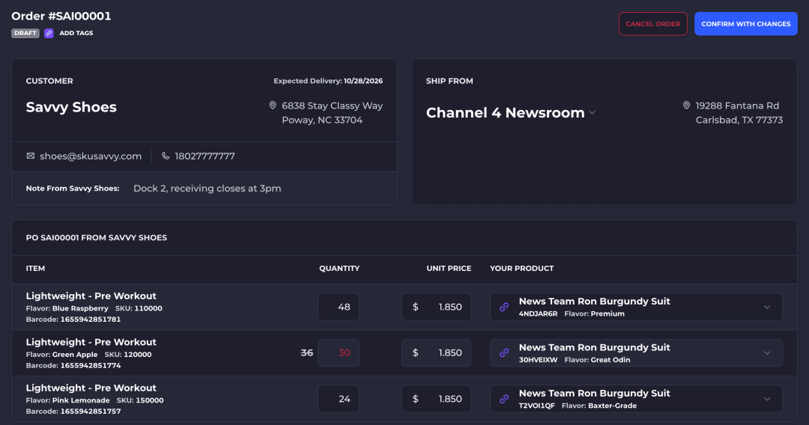The image size is (809, 425).
Task: Click the UNIT PRICE column header
Action: coord(449,269)
